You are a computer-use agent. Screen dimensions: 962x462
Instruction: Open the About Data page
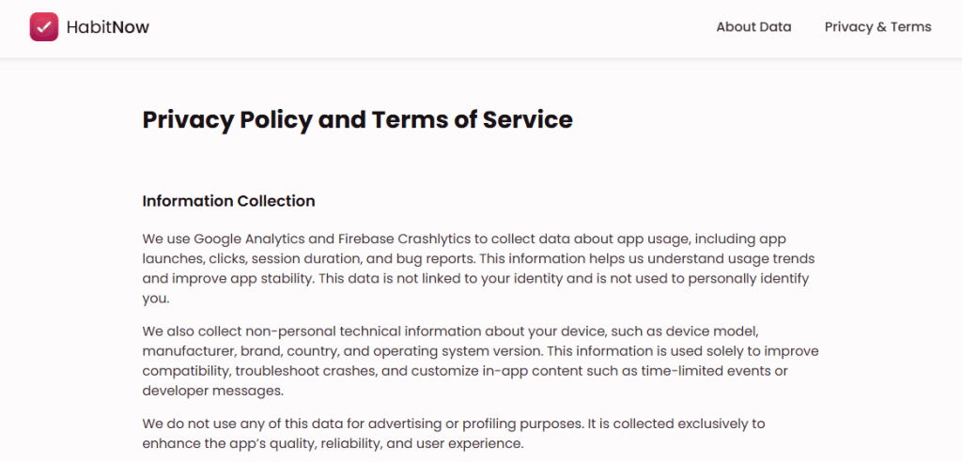tap(753, 27)
